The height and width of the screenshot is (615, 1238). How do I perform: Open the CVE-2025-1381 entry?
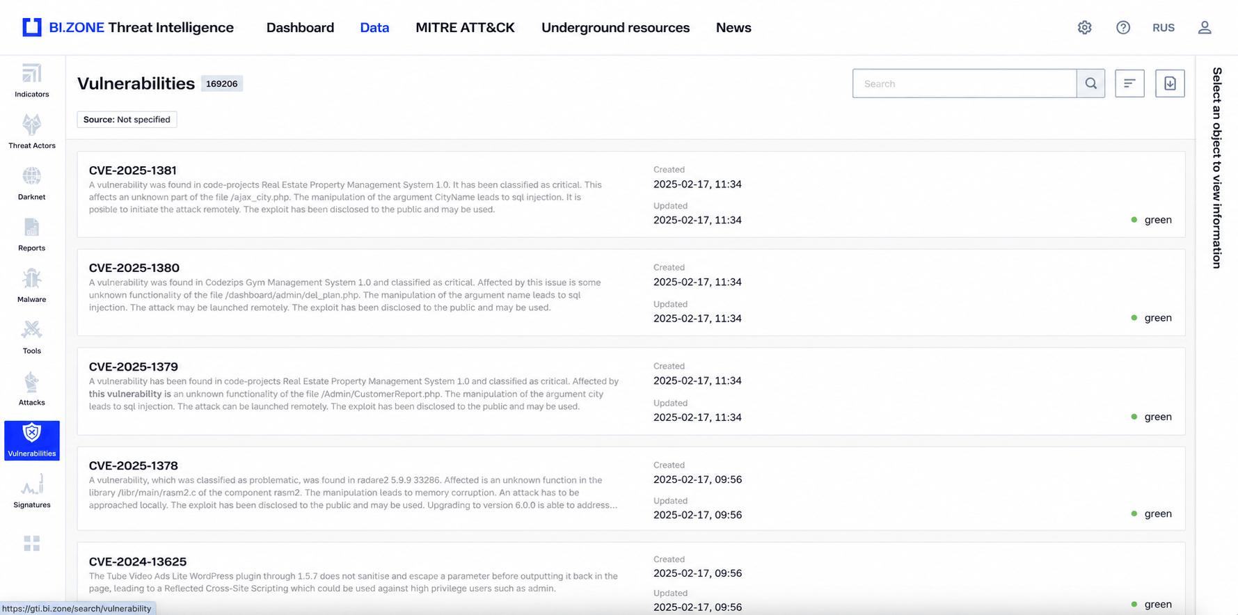click(631, 195)
